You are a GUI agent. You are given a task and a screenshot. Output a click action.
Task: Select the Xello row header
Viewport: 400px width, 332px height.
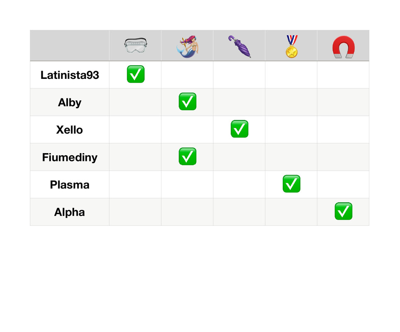tap(70, 130)
